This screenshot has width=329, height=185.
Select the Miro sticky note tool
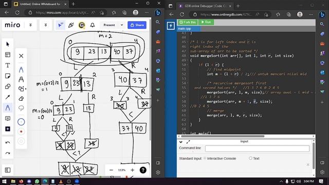[x=8, y=76]
